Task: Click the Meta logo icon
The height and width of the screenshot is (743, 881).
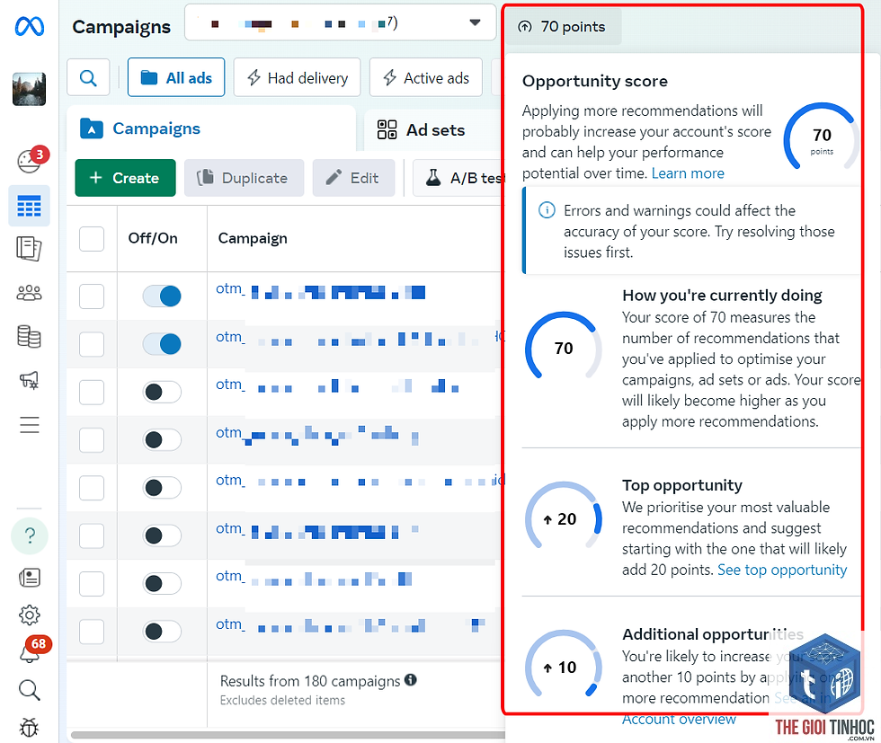Action: tap(29, 26)
